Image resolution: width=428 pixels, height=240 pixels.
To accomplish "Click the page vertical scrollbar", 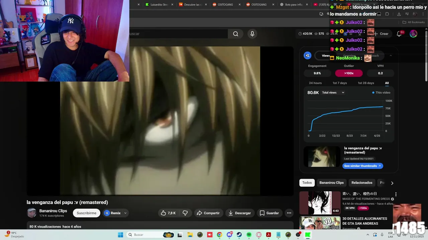I will coord(426,57).
